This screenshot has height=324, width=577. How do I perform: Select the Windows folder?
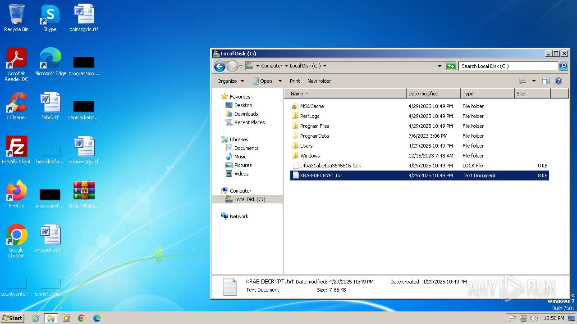420,156
